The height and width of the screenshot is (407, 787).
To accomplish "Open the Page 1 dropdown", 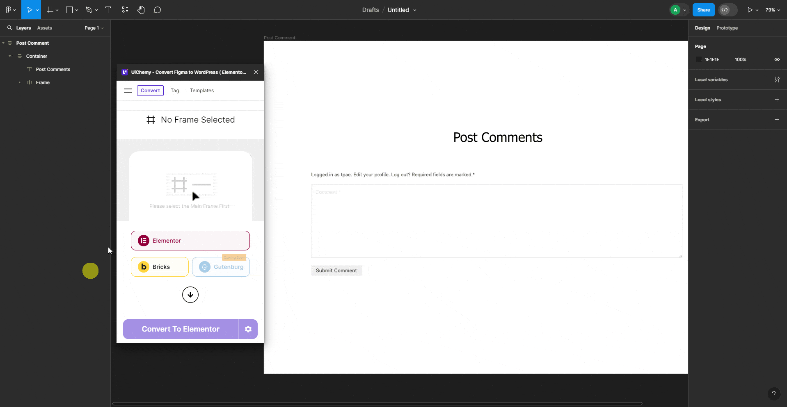I will 94,28.
